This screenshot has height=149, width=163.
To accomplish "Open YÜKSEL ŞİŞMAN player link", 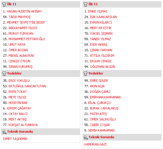I will [x=101, y=33].
